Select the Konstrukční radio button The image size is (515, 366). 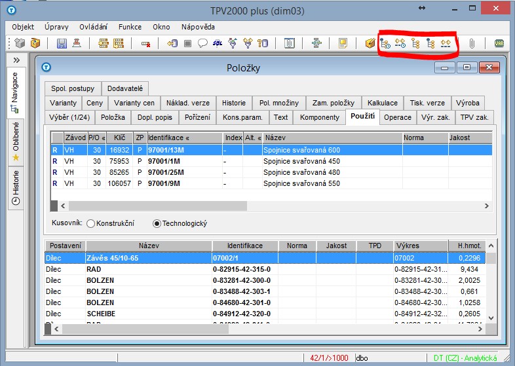pos(91,224)
